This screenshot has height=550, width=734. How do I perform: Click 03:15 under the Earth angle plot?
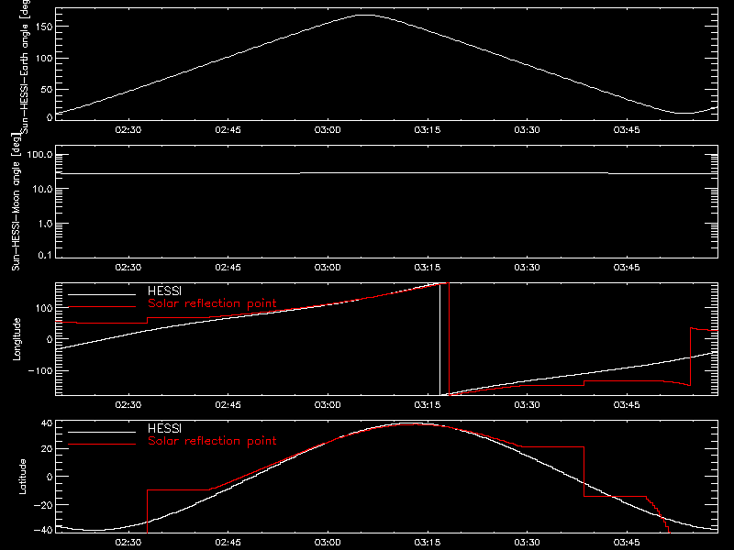coord(428,129)
